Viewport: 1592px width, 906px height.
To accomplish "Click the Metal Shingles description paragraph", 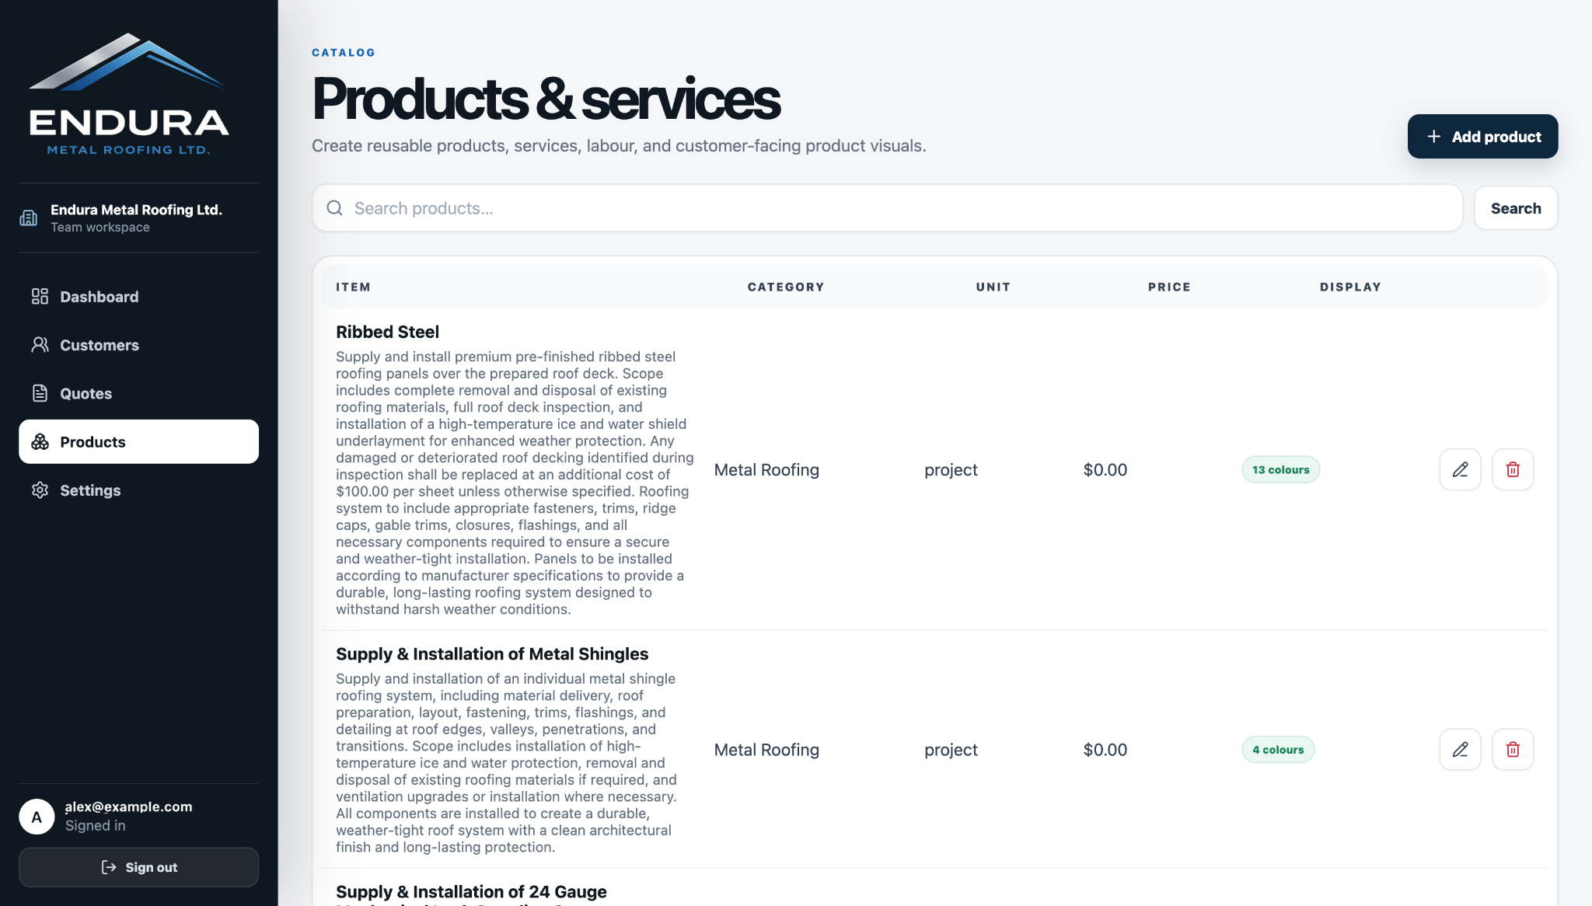I will [x=506, y=763].
